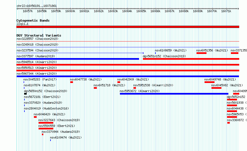Click dgv5650n152 (Chaisson2019) label
247x151 pixels.
pyautogui.click(x=46, y=91)
